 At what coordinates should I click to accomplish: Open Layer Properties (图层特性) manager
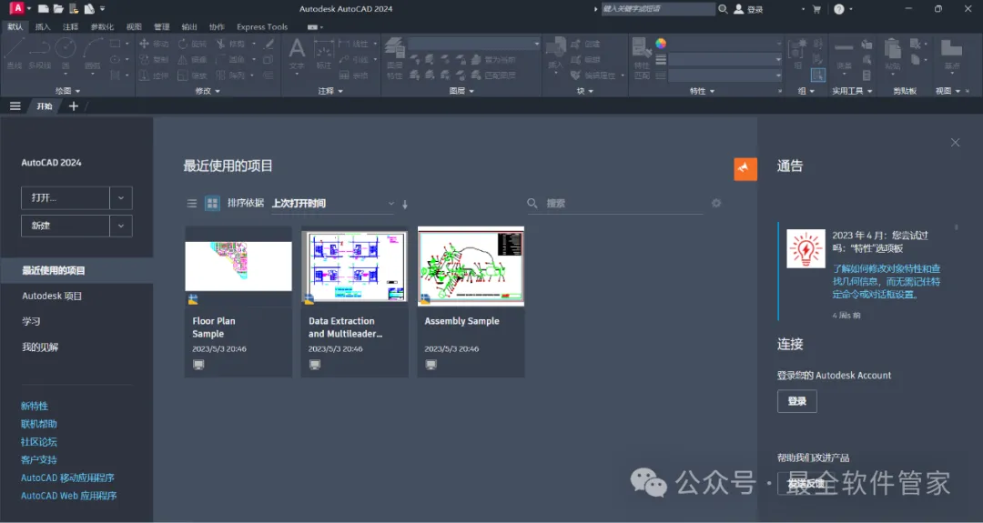point(394,57)
